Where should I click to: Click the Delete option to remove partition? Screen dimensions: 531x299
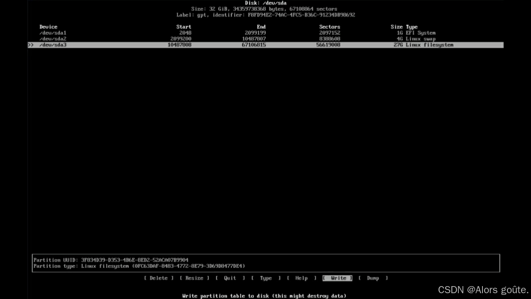(159, 278)
